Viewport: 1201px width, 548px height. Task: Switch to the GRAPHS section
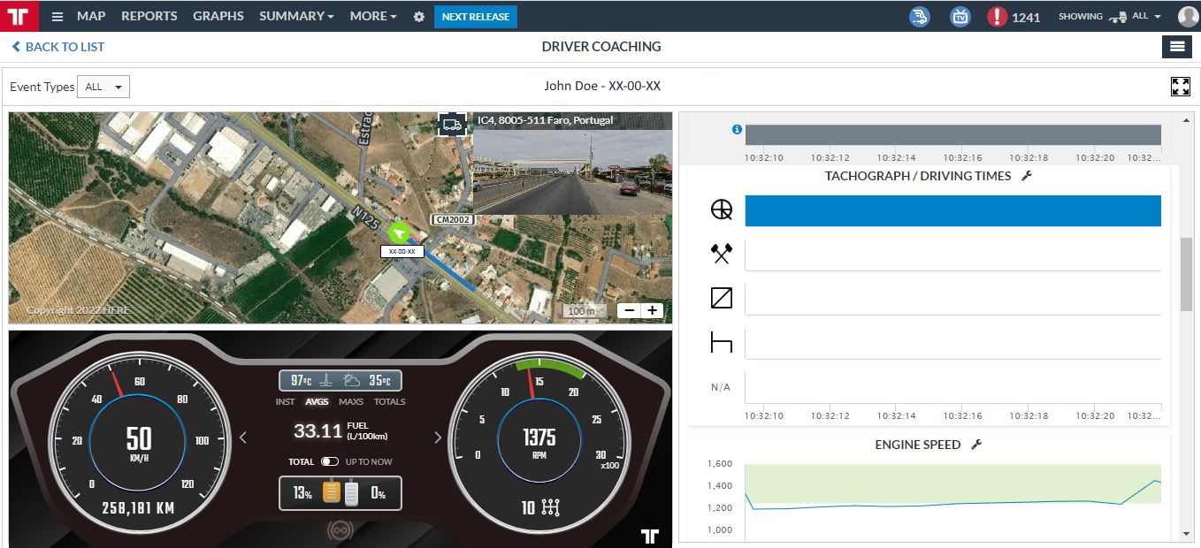pyautogui.click(x=218, y=16)
